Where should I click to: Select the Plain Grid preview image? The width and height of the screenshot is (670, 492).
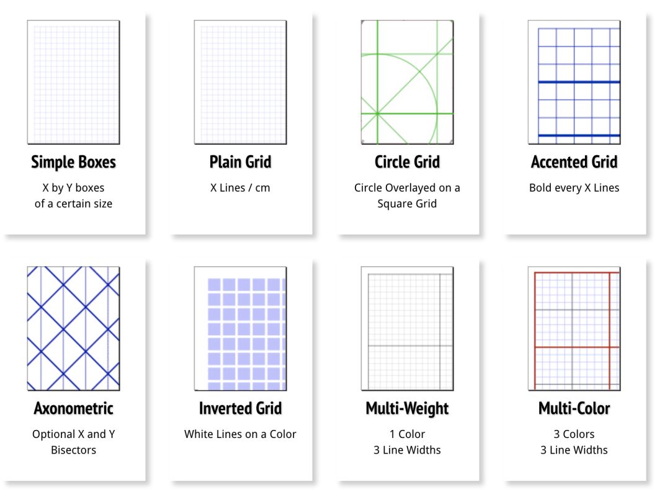coord(241,82)
